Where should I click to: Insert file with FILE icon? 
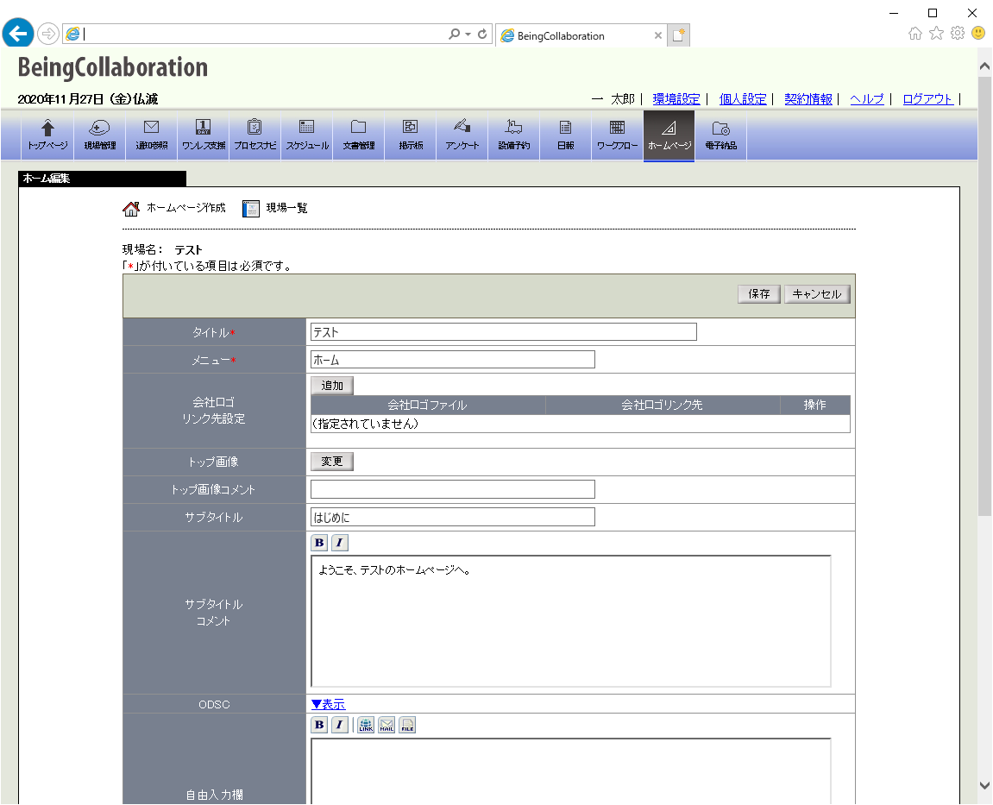point(407,726)
